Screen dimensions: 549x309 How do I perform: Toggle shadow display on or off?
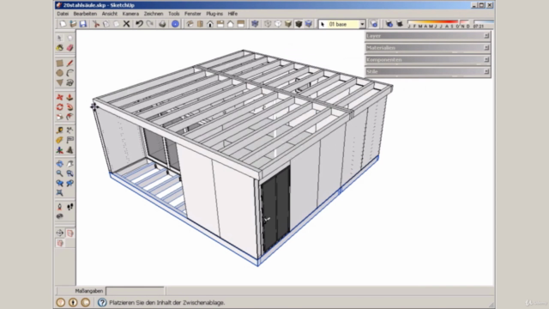coord(400,24)
